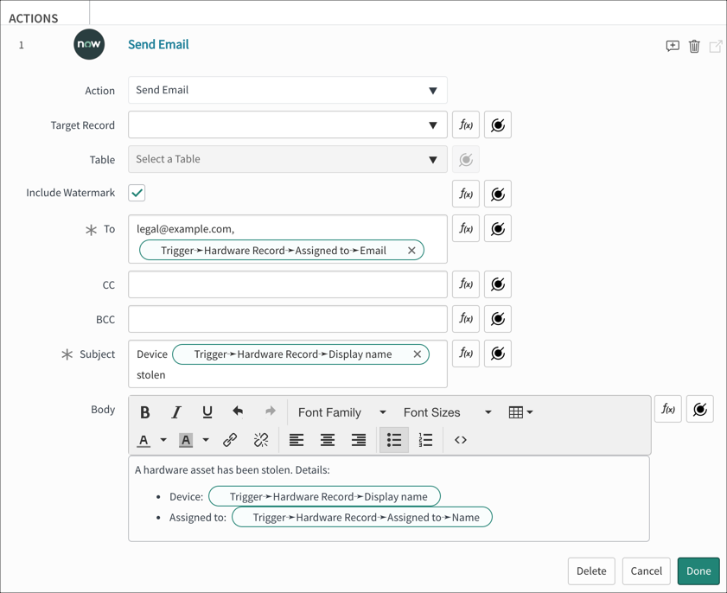Insert a link using the link icon
This screenshot has height=593, width=727.
click(x=231, y=440)
